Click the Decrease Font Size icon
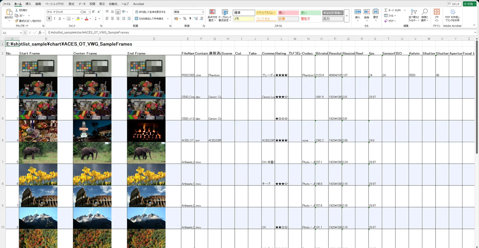Viewport: 479px width, 248px height. (99, 12)
